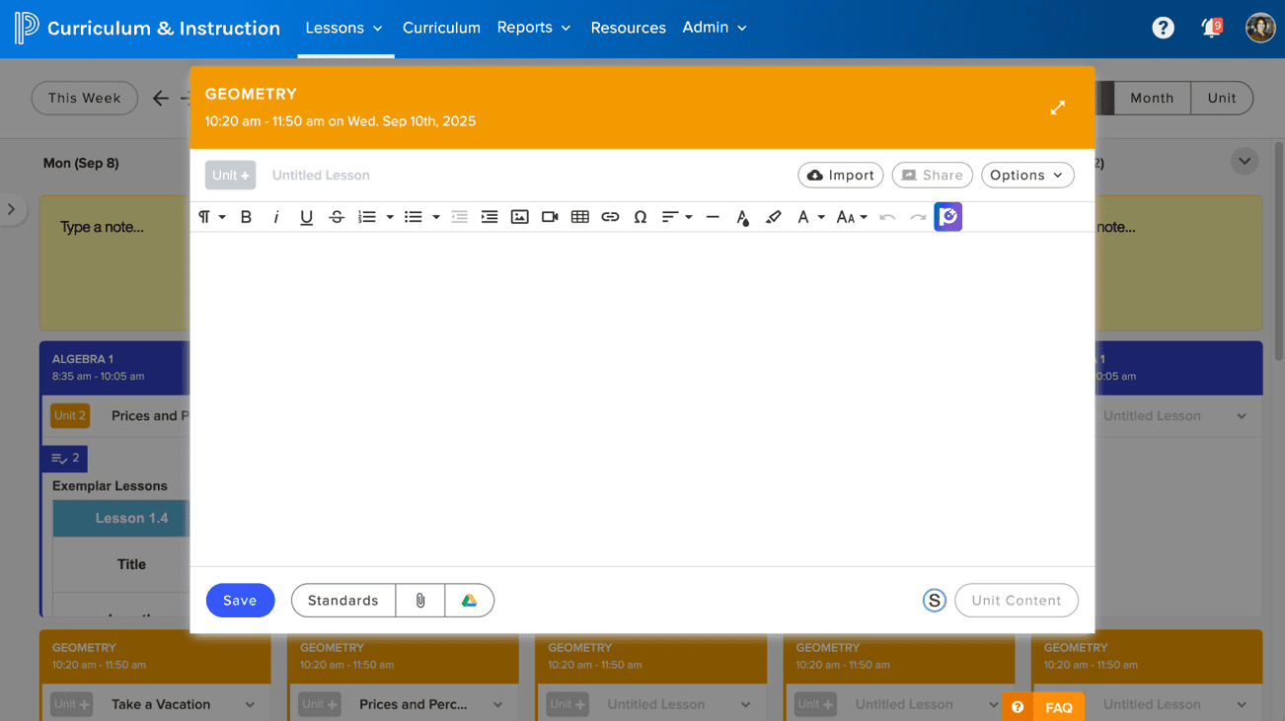1285x721 pixels.
Task: Select the Lesson 1.4 tab
Action: pos(120,518)
